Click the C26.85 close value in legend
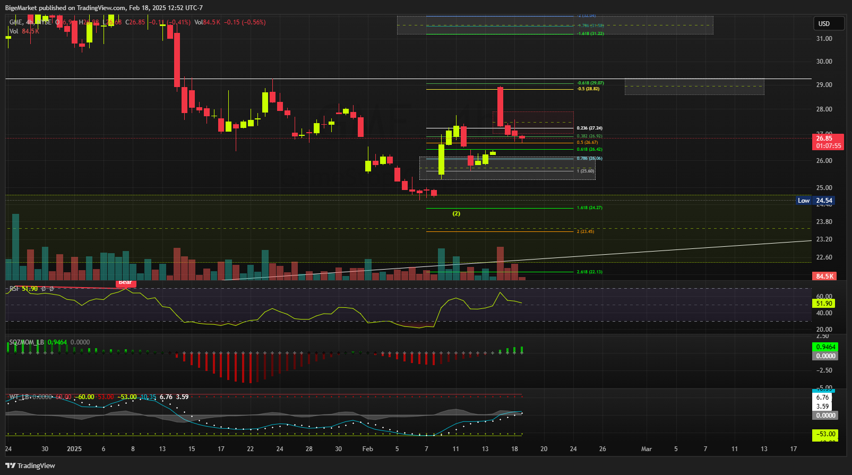Viewport: 852px width, 475px height. (136, 22)
